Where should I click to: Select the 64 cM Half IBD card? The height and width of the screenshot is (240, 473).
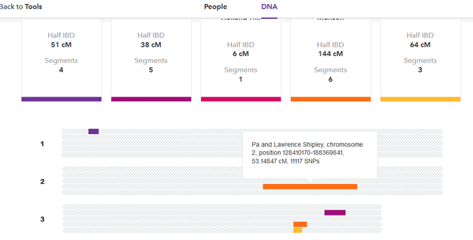(x=420, y=60)
